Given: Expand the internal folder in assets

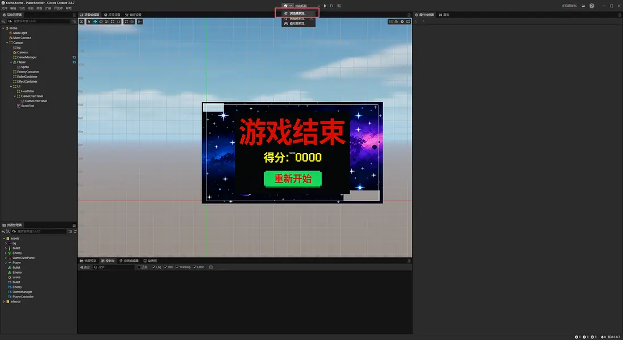Looking at the screenshot, I should [4, 301].
